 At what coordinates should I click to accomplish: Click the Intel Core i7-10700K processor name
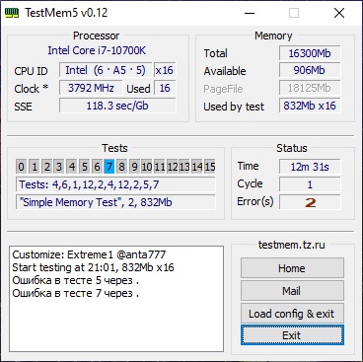(x=97, y=50)
